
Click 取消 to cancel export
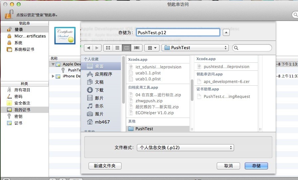coord(228,166)
